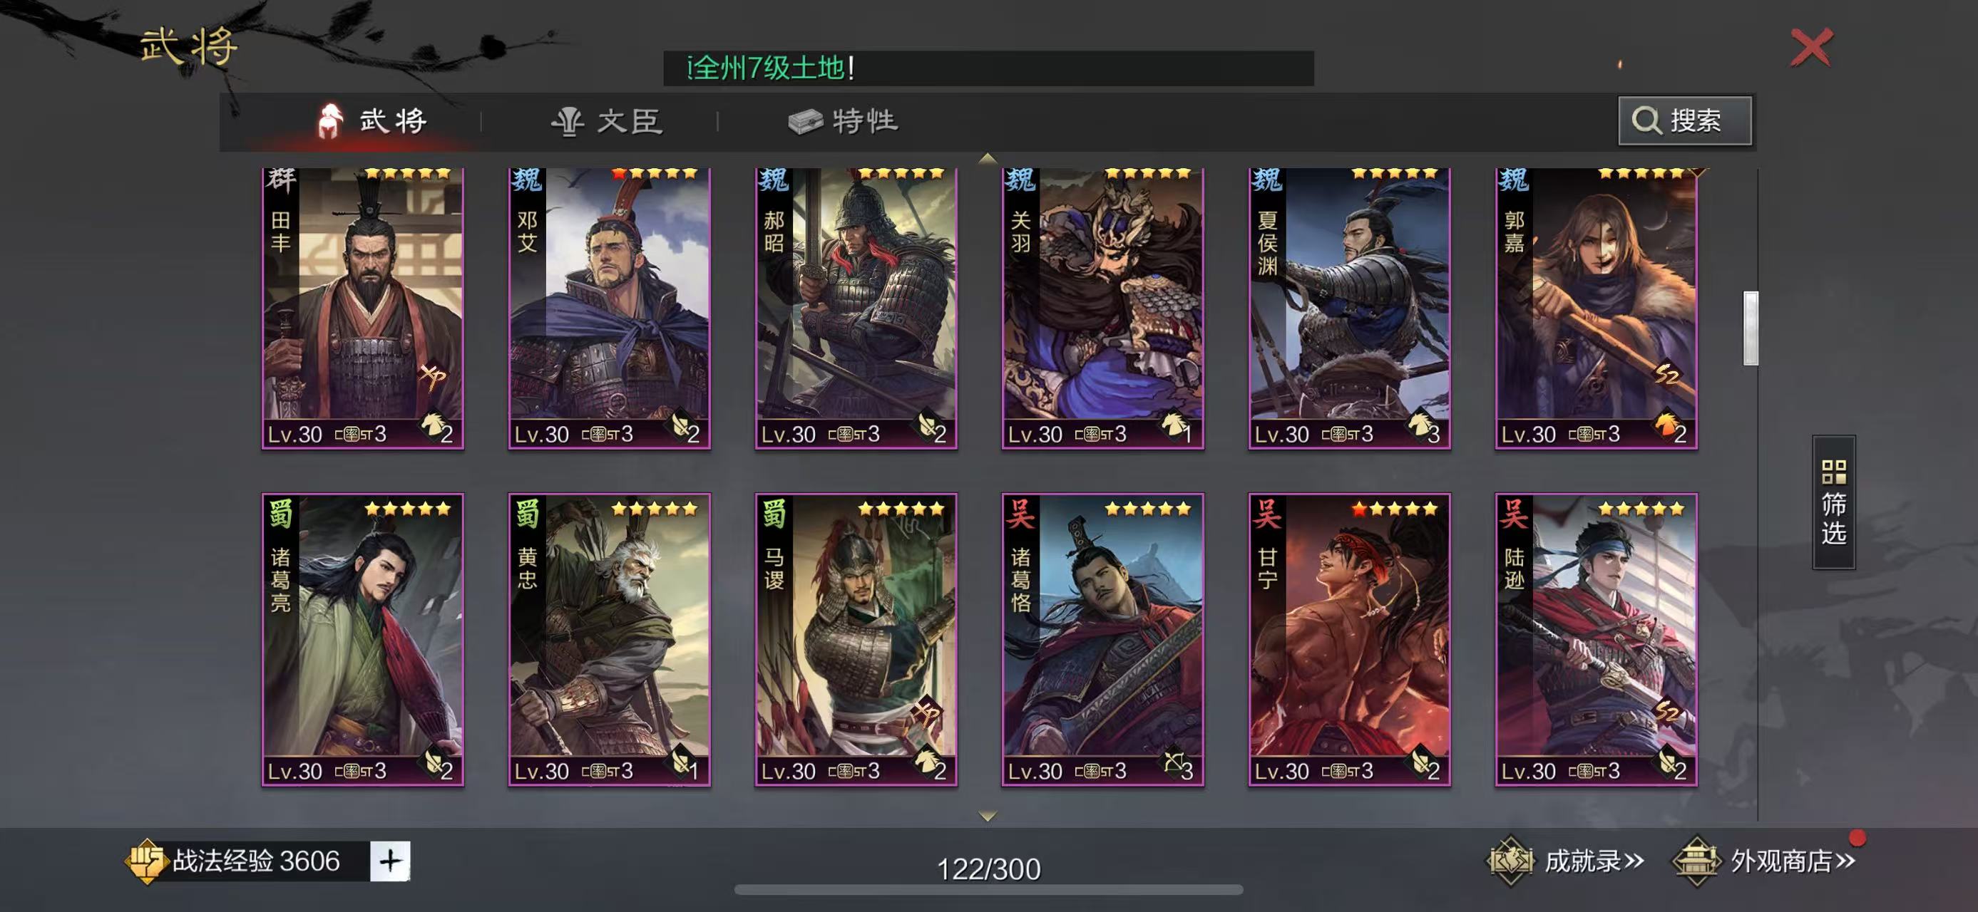
Task: Select the 诸葛亮 general card
Action: tap(362, 640)
